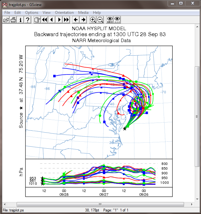201x214 pixels.
Task: Click the GSview application icon in title bar
Action: coord(5,4)
